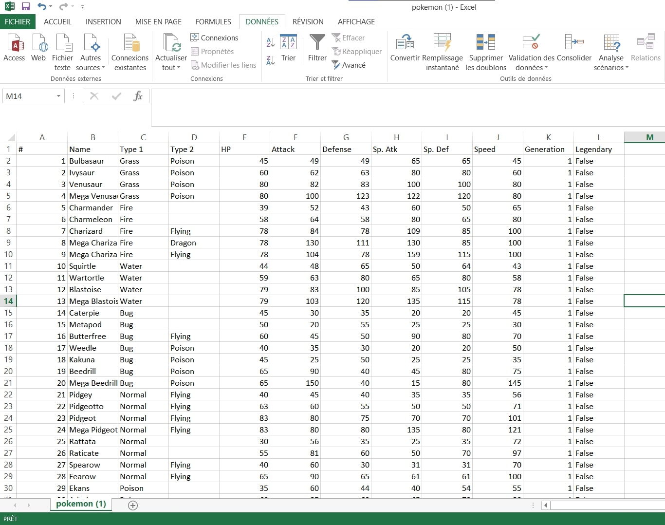This screenshot has height=525, width=665.
Task: Sort descending Z to A
Action: click(x=271, y=60)
